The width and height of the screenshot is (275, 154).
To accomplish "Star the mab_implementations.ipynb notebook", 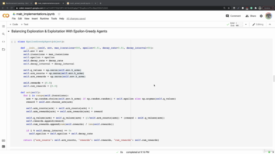I will coord(59,14).
